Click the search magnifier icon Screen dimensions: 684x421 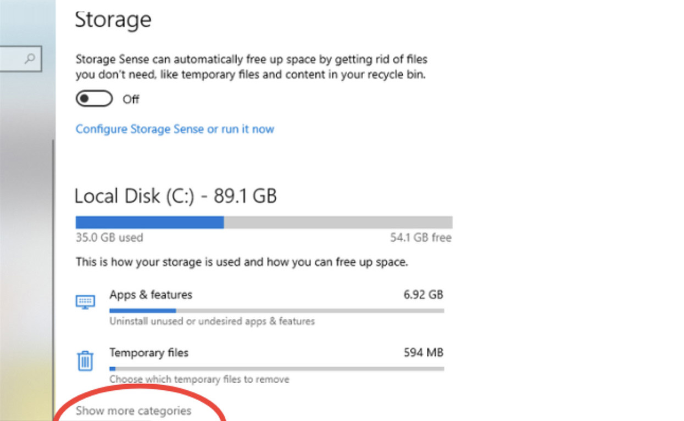pos(31,58)
